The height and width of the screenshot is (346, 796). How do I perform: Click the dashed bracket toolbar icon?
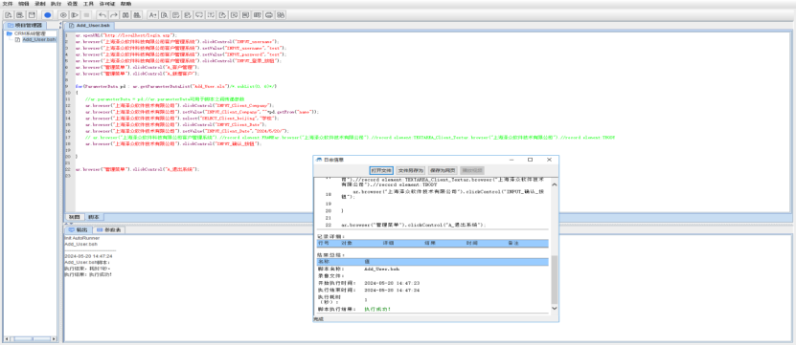211,14
